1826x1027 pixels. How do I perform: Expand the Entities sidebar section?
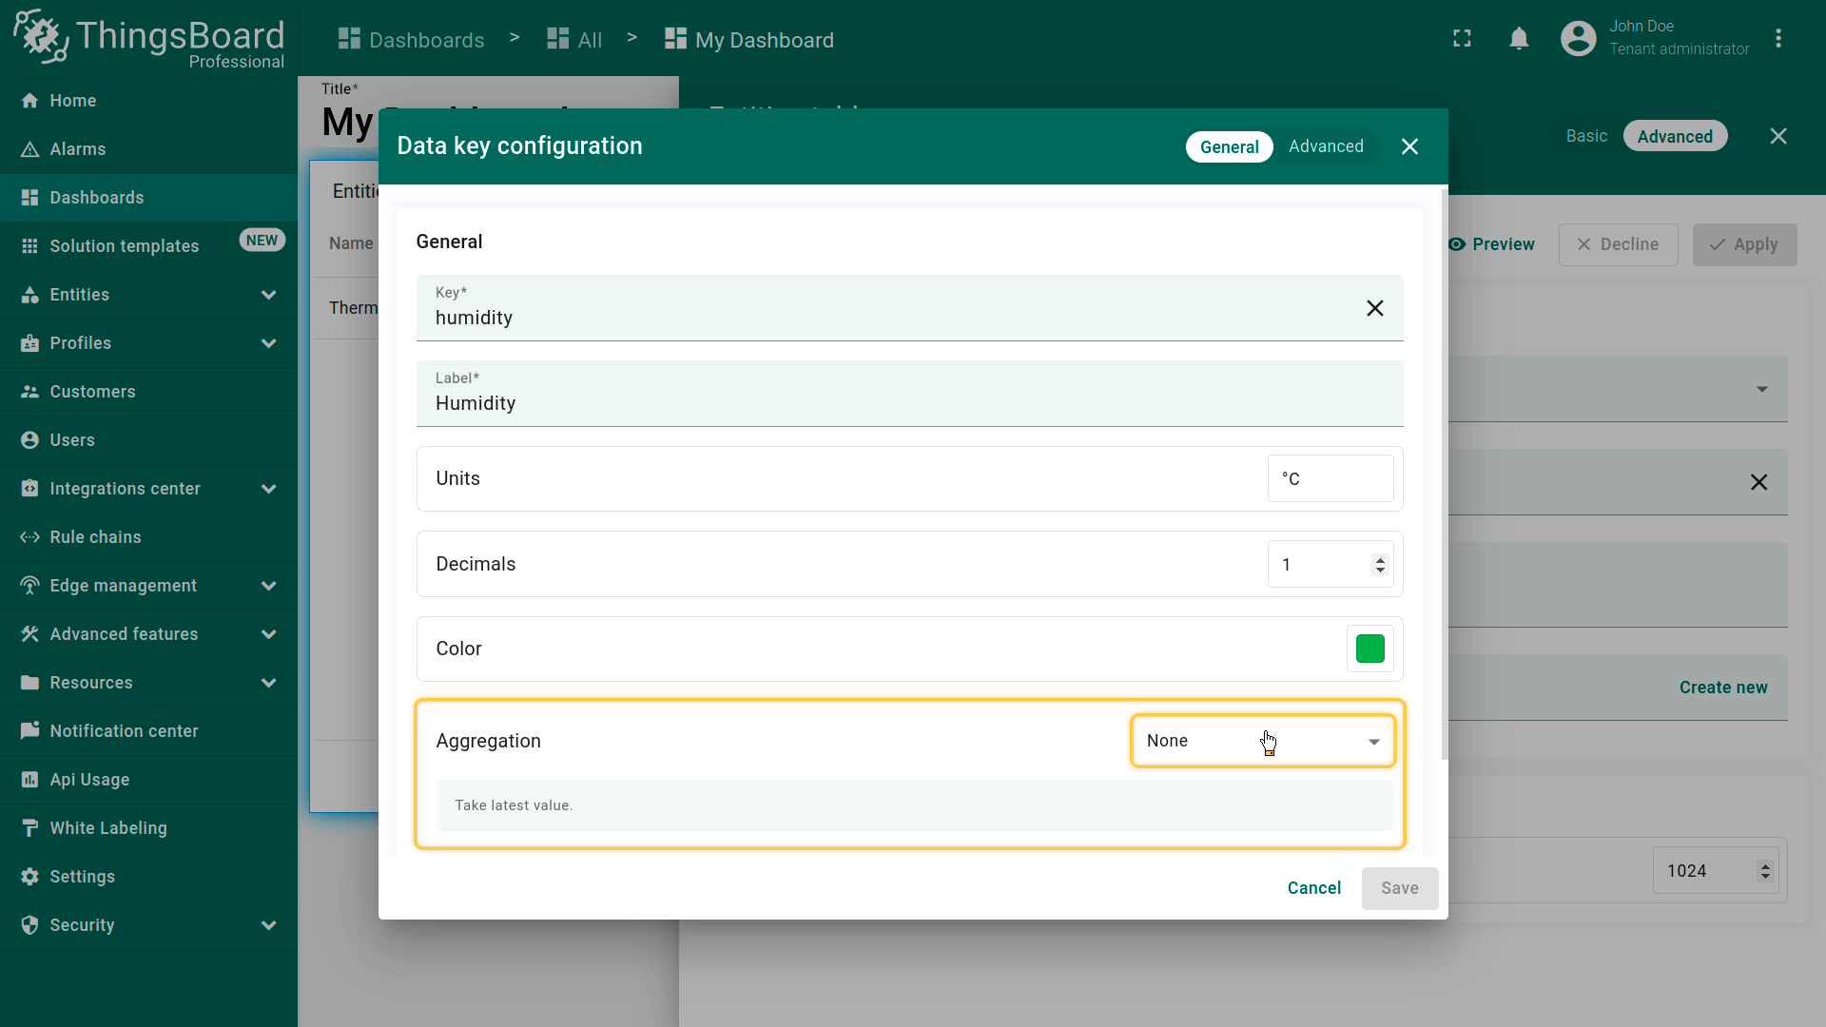(268, 295)
